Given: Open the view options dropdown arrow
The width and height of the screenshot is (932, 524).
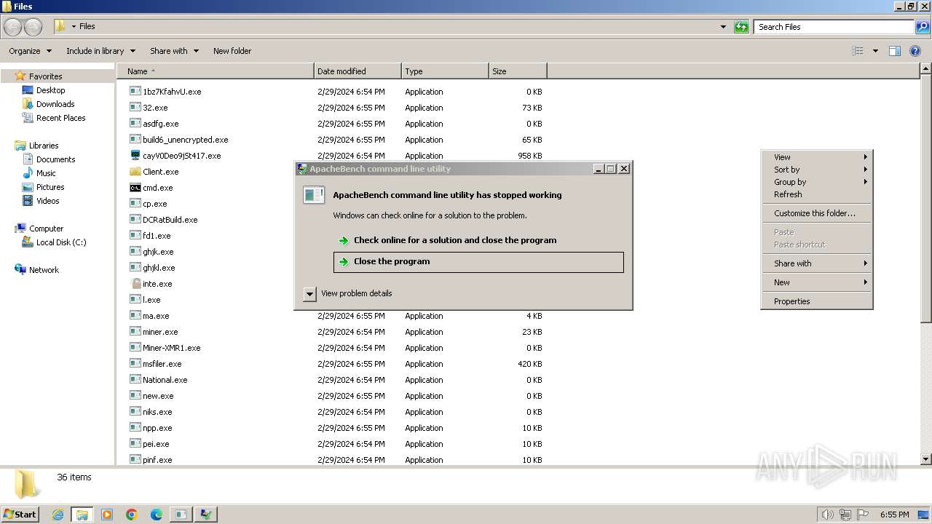Looking at the screenshot, I should click(875, 51).
